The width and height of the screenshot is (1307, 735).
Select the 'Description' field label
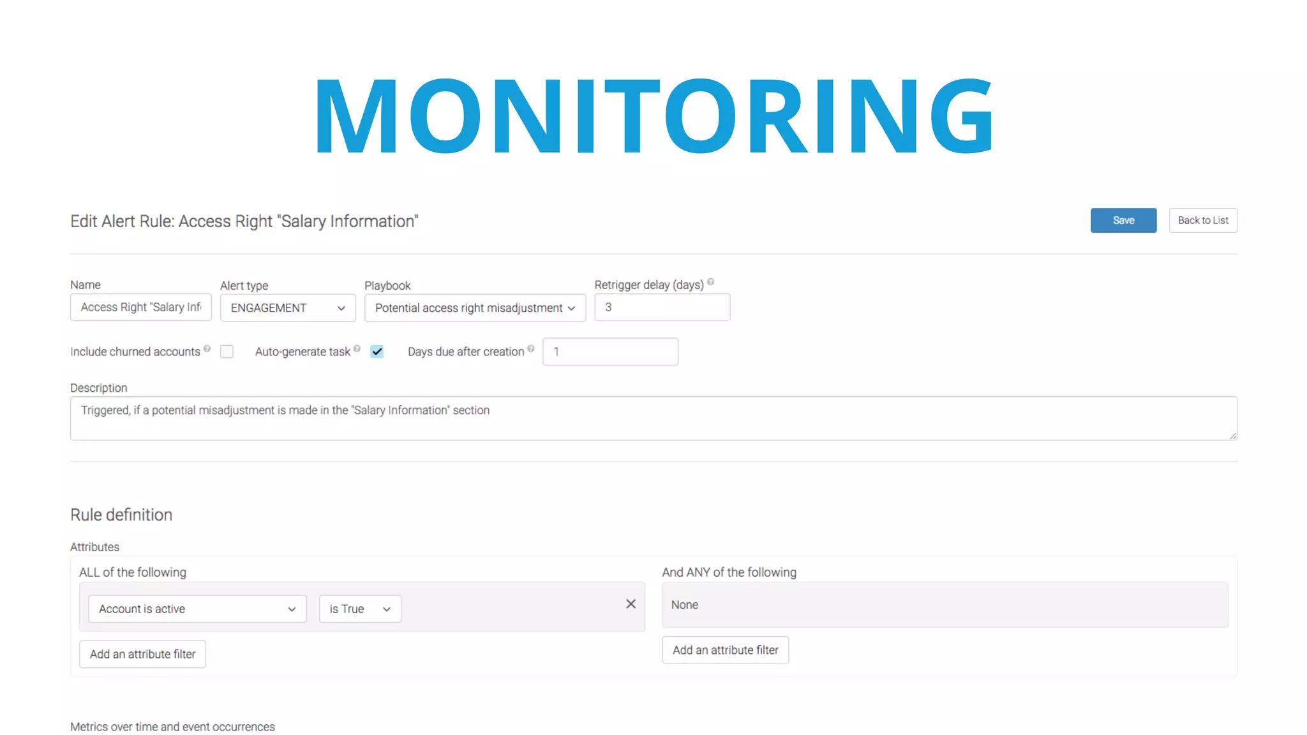pyautogui.click(x=99, y=388)
